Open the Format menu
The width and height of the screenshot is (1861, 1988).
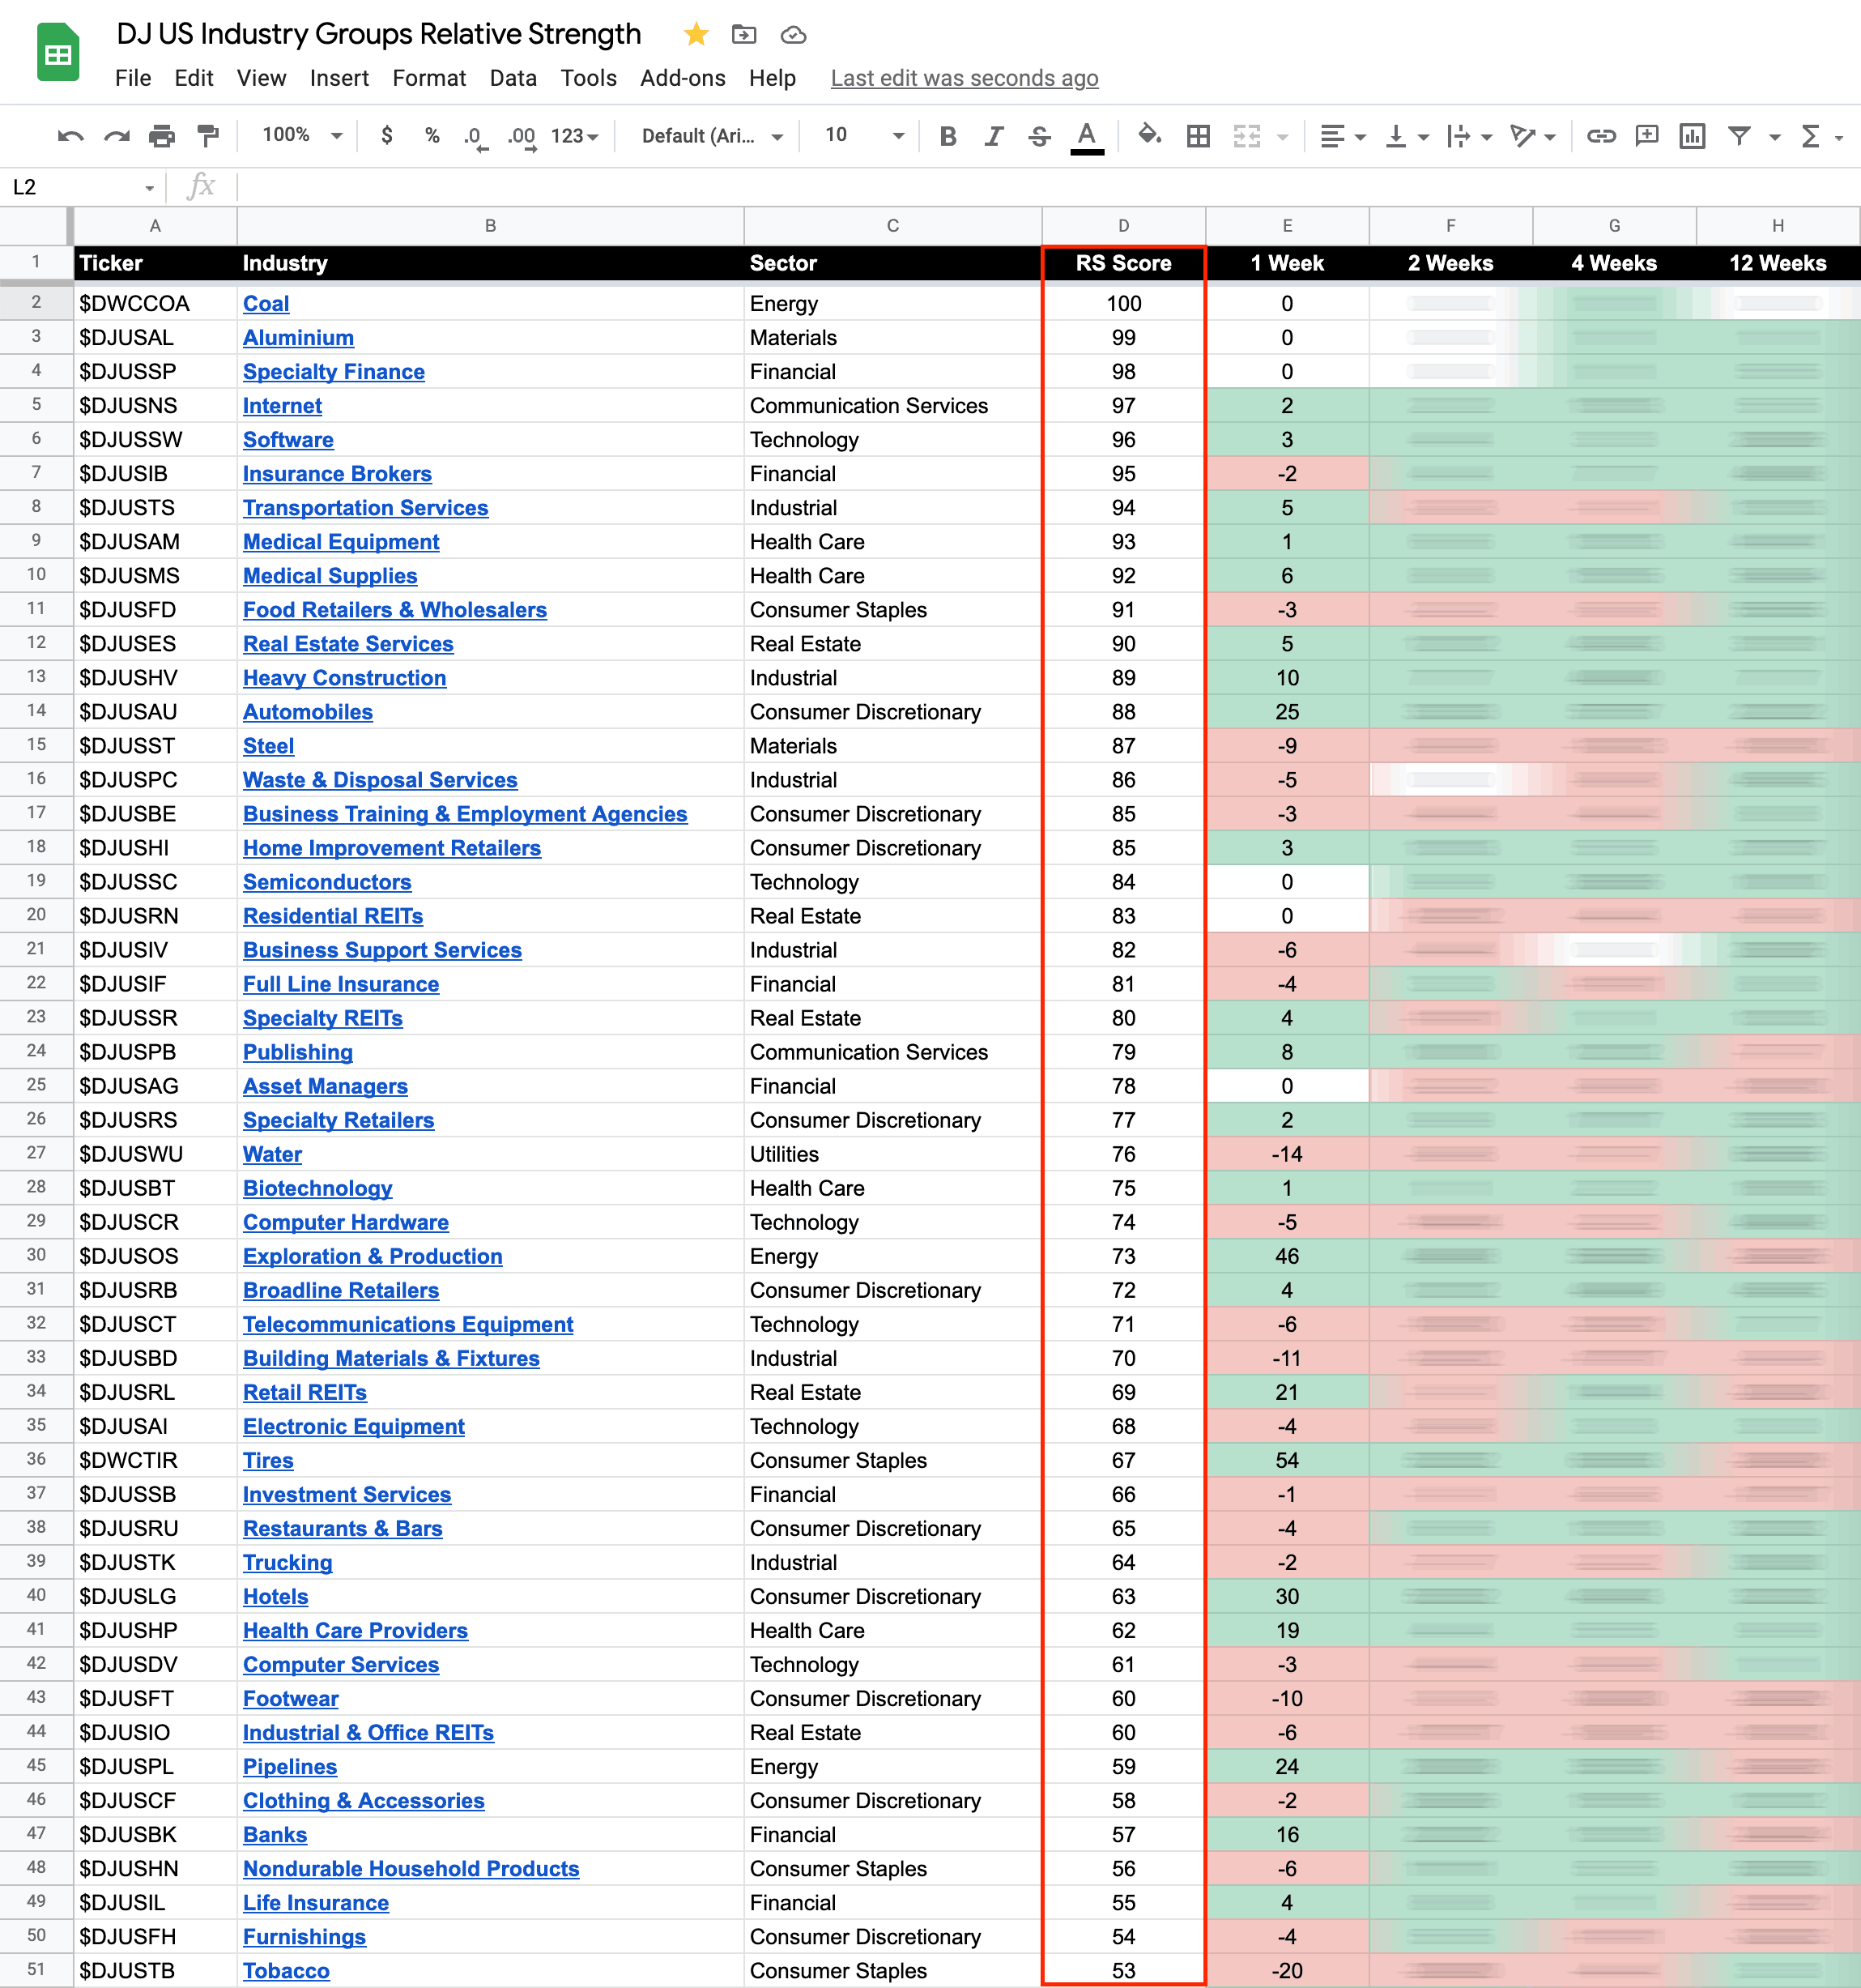pyautogui.click(x=428, y=78)
